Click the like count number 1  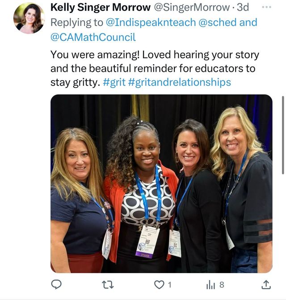click(x=170, y=285)
